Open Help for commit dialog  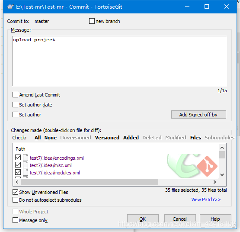point(215,219)
